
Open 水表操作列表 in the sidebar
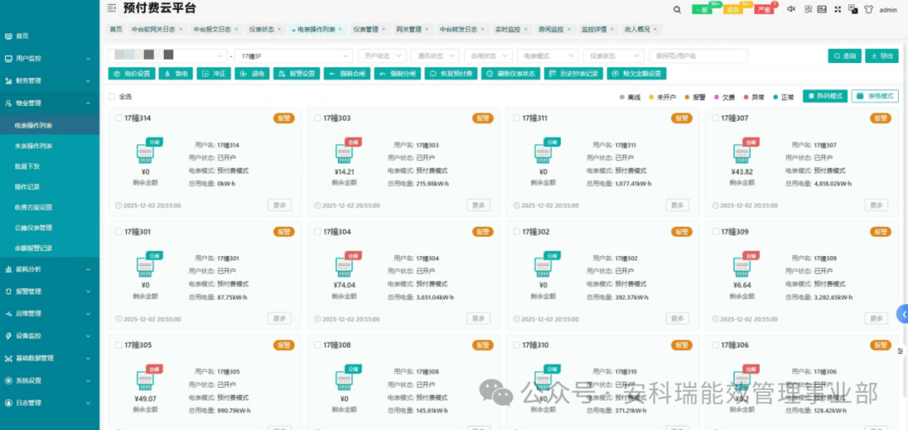pos(34,146)
